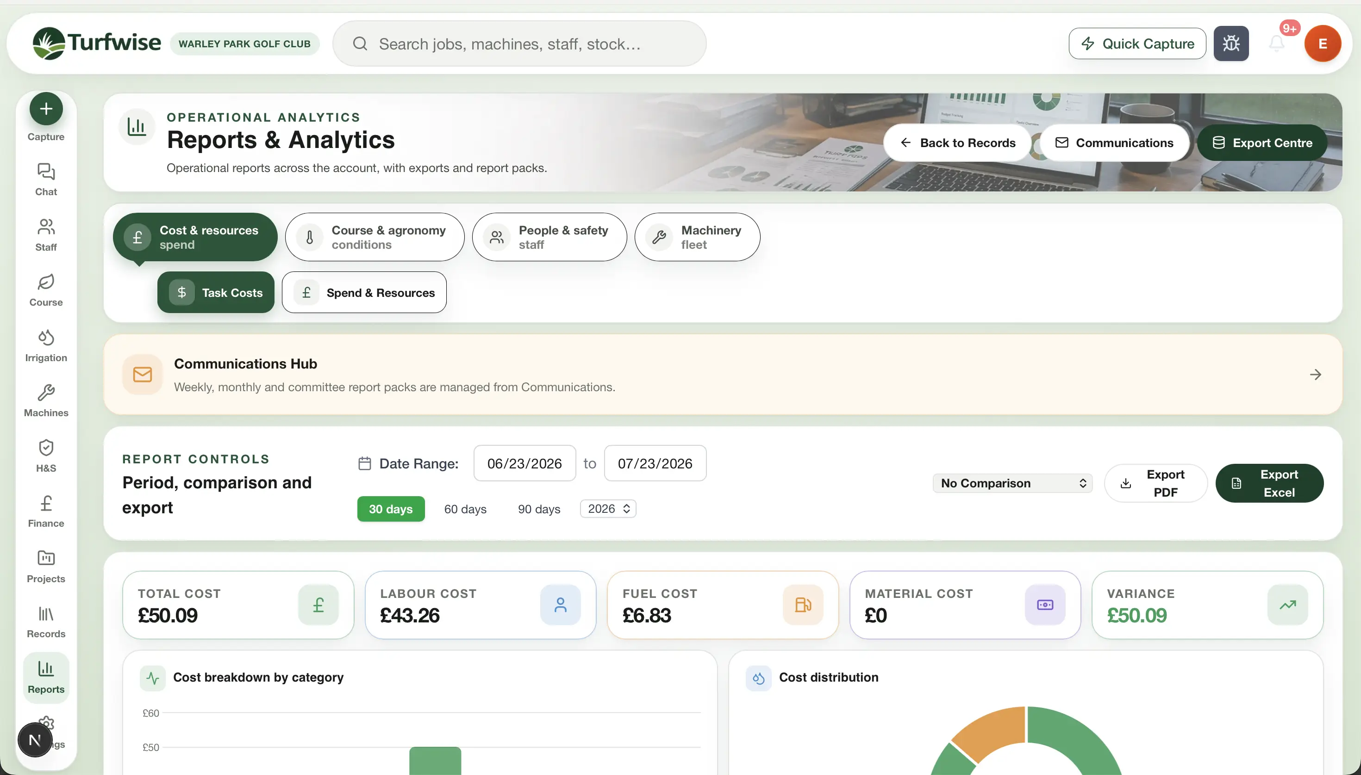1361x775 pixels.
Task: Click Back to Records button
Action: [x=957, y=142]
